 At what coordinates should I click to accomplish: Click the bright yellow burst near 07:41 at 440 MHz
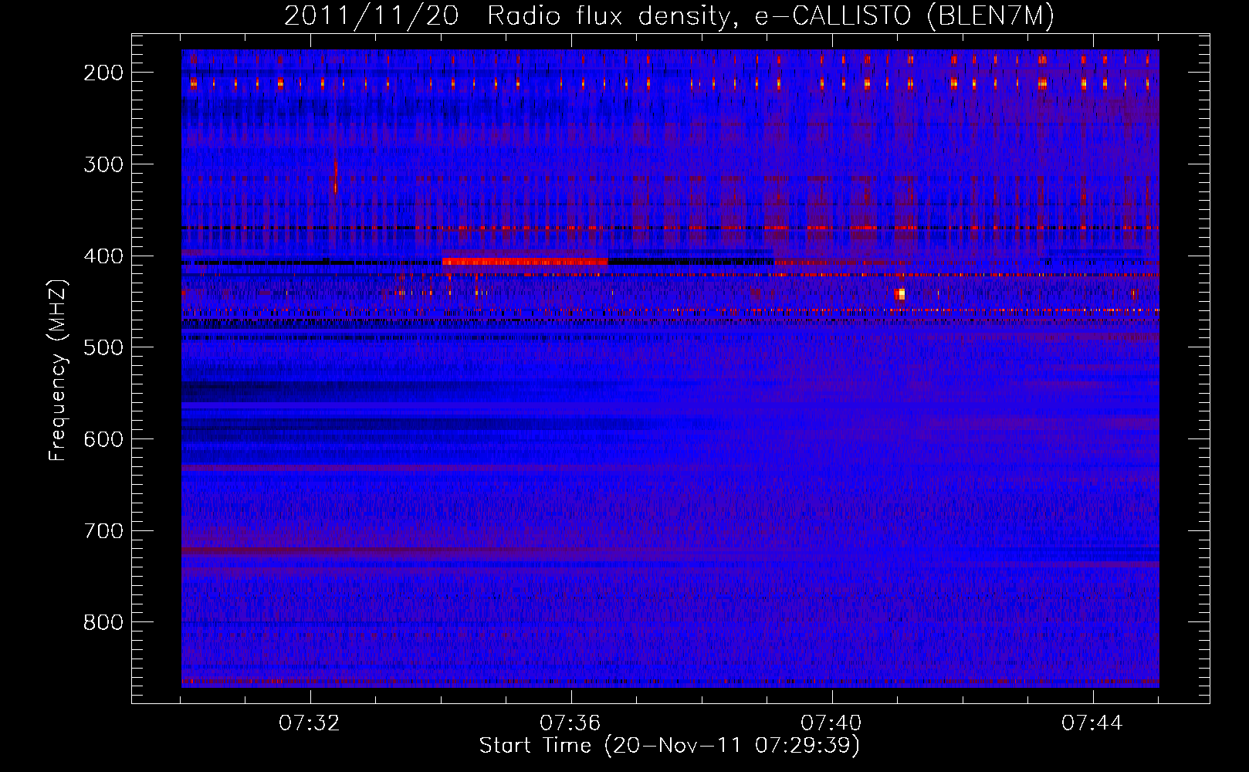click(x=899, y=294)
